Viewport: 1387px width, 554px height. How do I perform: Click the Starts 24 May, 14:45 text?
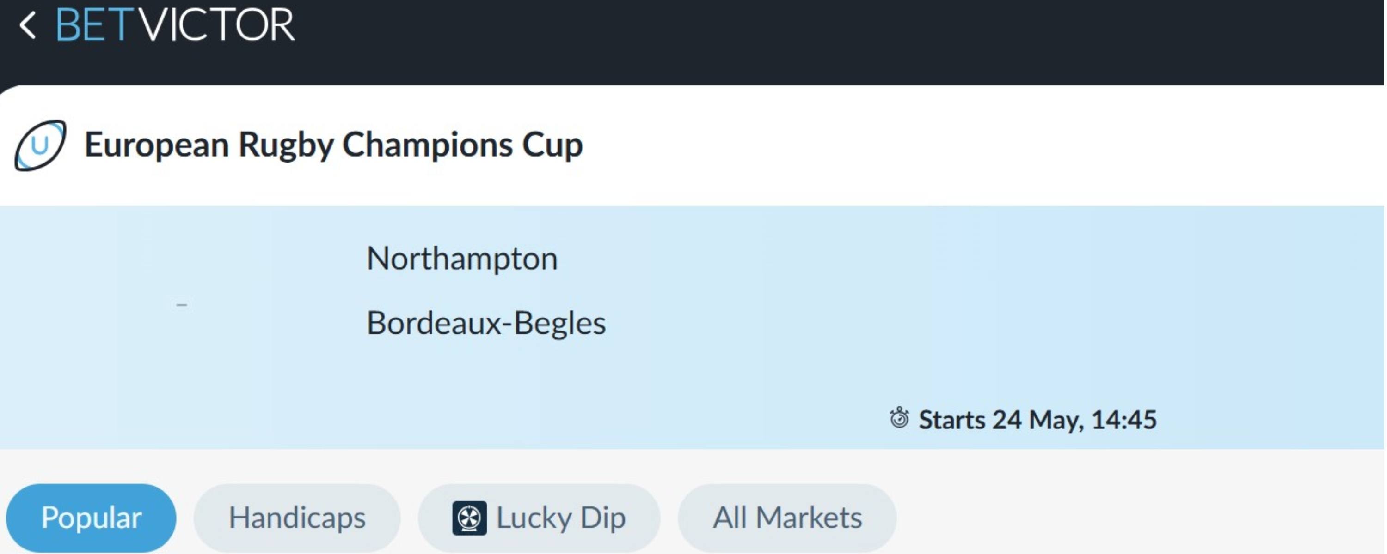click(x=1037, y=420)
